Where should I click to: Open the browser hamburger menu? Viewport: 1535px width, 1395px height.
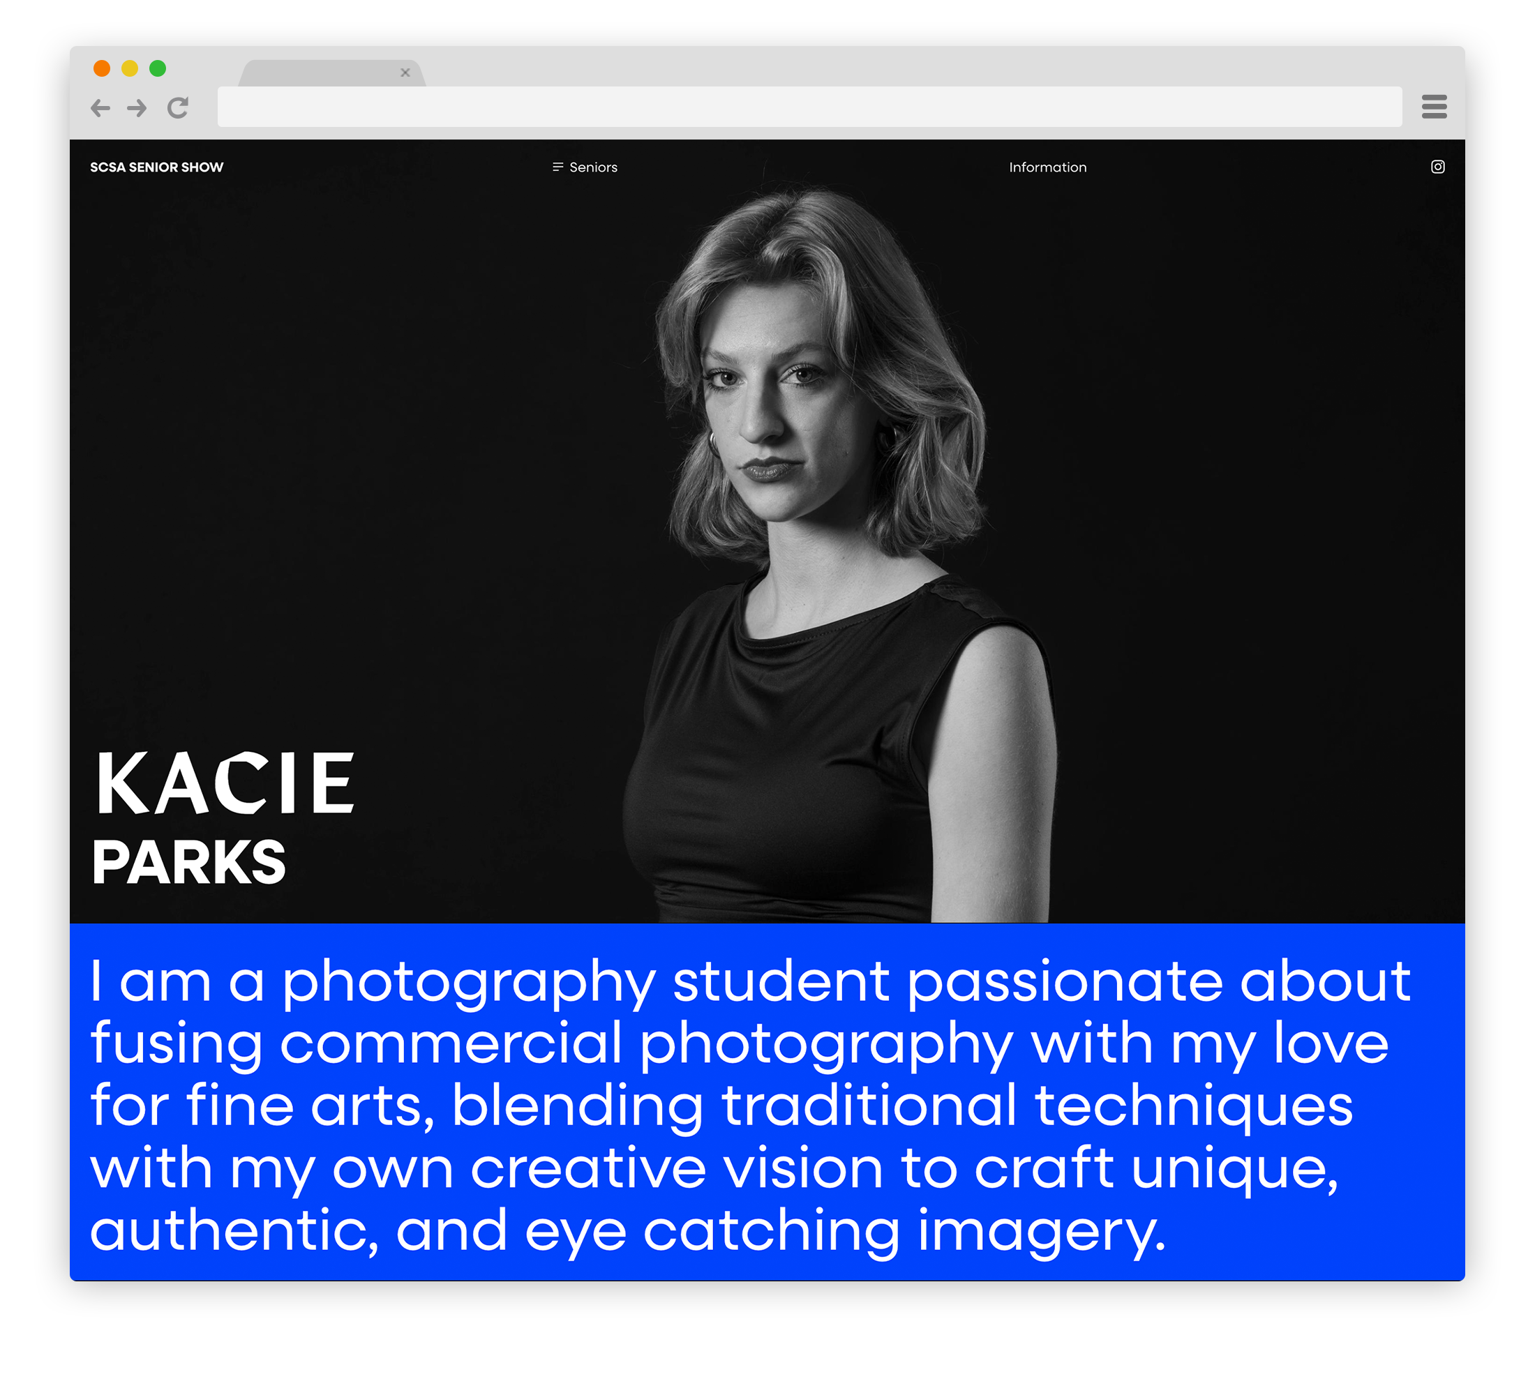[1434, 107]
